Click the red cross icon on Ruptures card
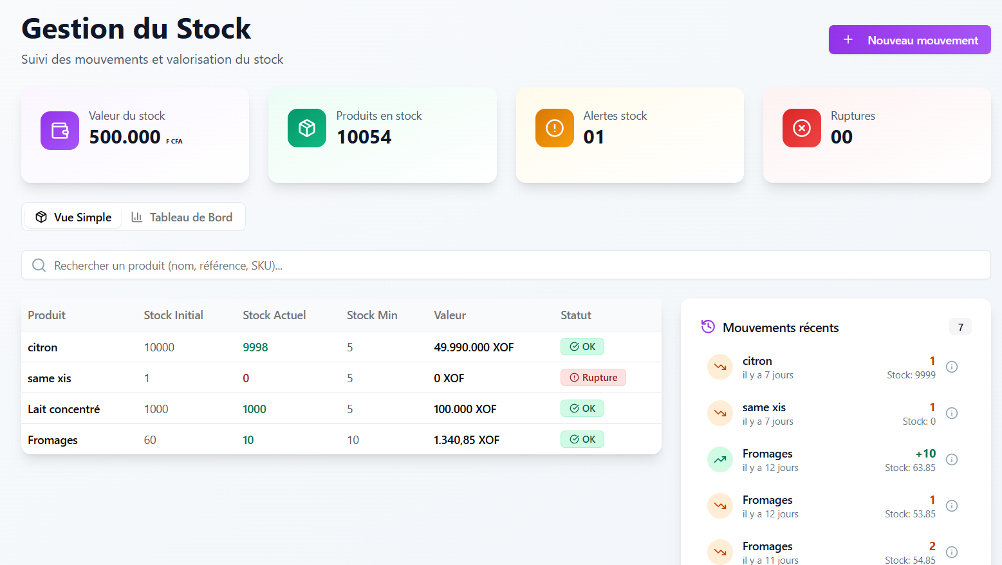This screenshot has width=1002, height=565. click(801, 128)
